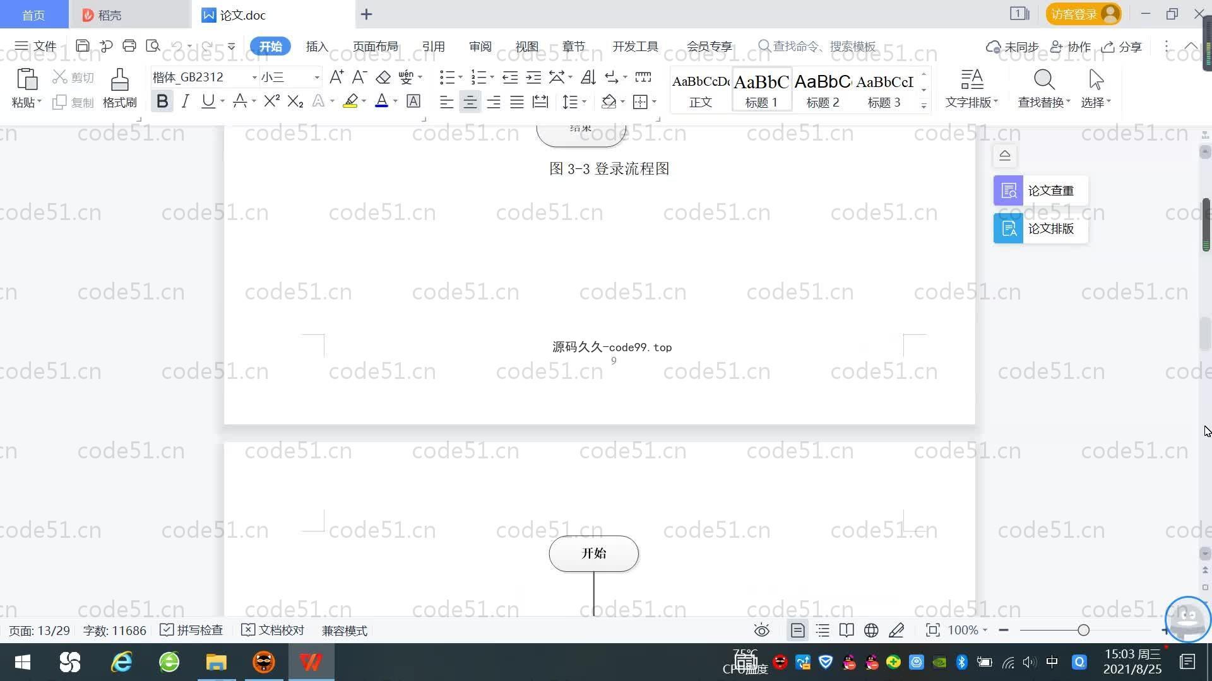
Task: Open the font size dropdown 小三
Action: click(317, 77)
